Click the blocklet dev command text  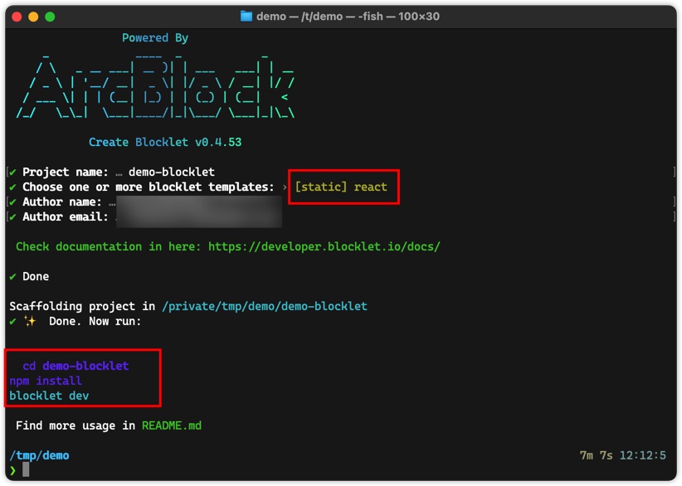pos(49,396)
